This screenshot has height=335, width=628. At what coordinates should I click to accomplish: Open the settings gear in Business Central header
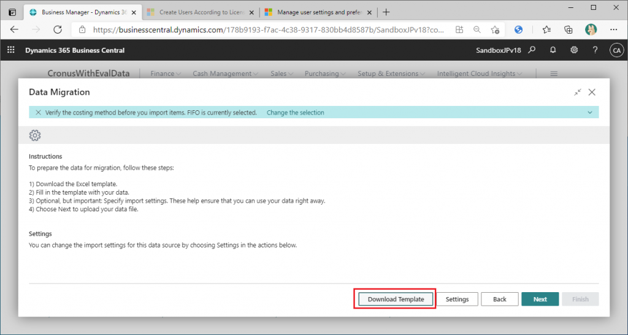(574, 50)
